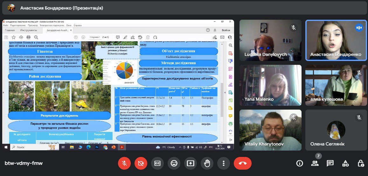Click share with others person icon
This screenshot has height=176, width=368.
[x=230, y=37]
